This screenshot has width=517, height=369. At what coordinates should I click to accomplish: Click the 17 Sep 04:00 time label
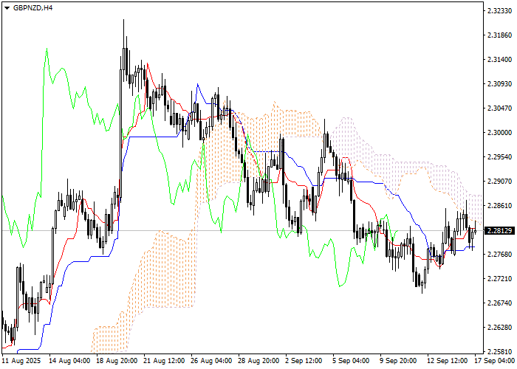493,362
